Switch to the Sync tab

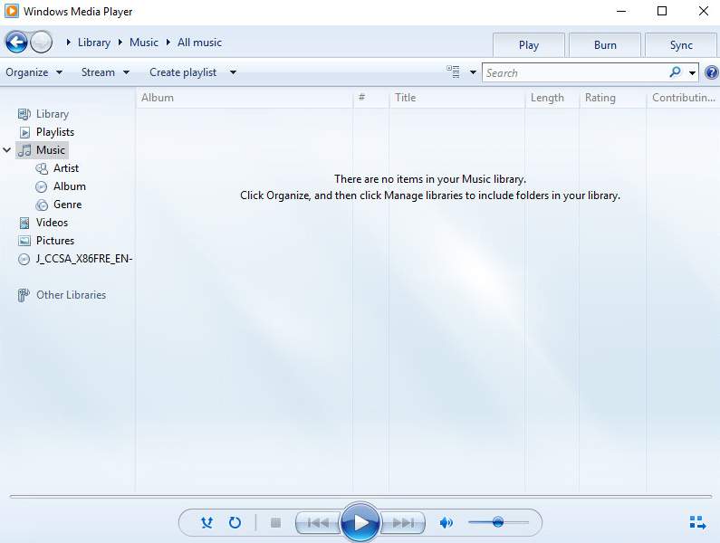tap(681, 45)
